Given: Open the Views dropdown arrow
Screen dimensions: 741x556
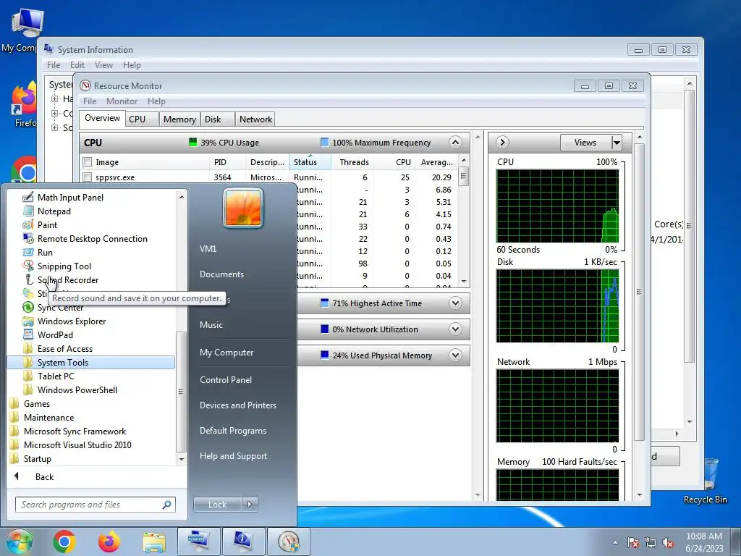Looking at the screenshot, I should 617,143.
